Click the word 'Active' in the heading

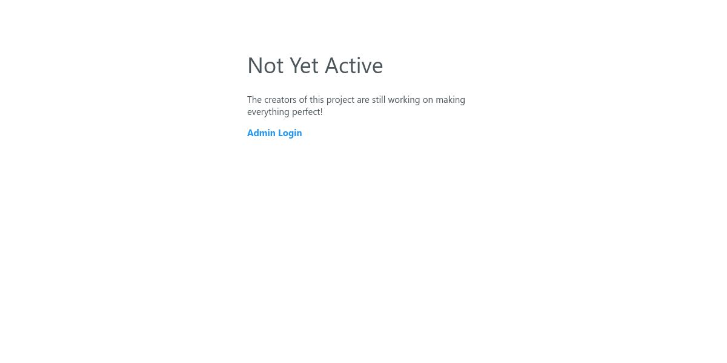pos(354,65)
